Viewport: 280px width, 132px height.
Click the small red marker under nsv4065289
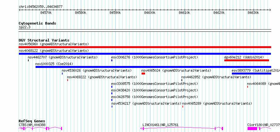183,107
